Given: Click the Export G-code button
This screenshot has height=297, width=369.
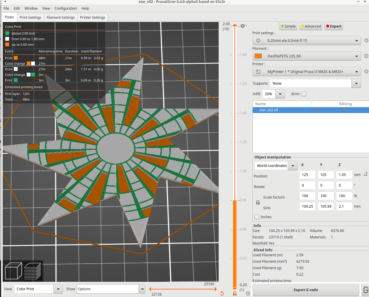Looking at the screenshot, I should click(x=306, y=290).
